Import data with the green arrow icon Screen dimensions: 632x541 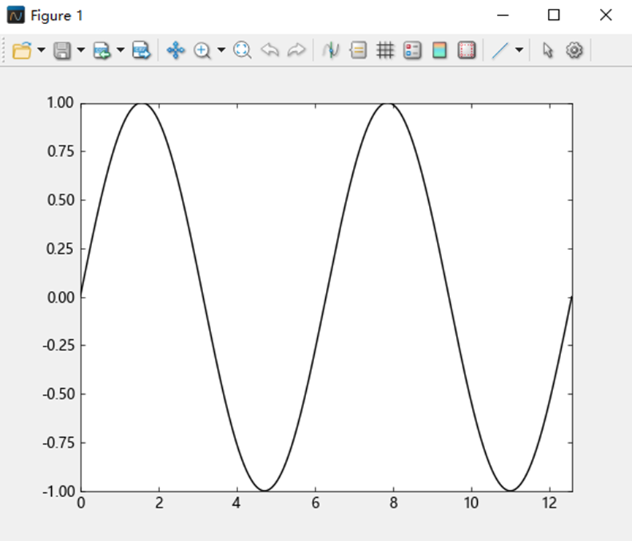tap(102, 50)
